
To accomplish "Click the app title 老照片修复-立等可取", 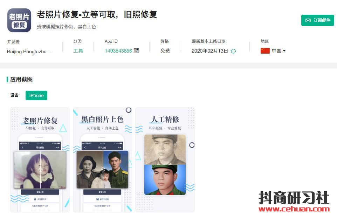I will click(76, 14).
